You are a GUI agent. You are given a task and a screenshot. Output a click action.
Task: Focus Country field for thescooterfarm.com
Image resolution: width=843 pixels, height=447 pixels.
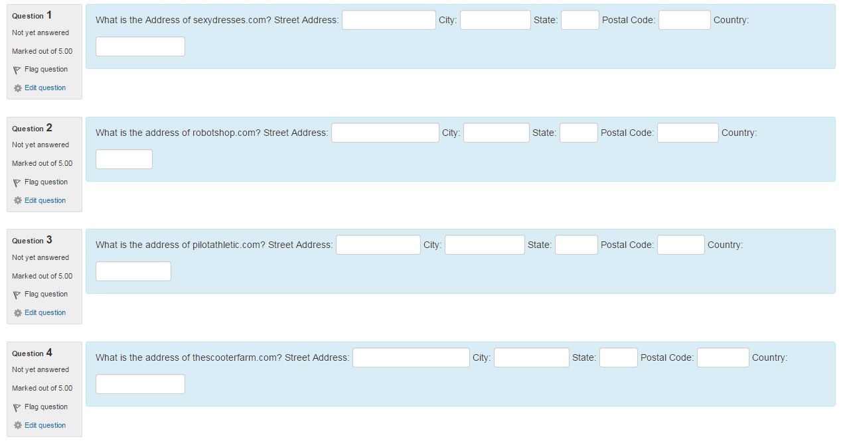coord(140,384)
